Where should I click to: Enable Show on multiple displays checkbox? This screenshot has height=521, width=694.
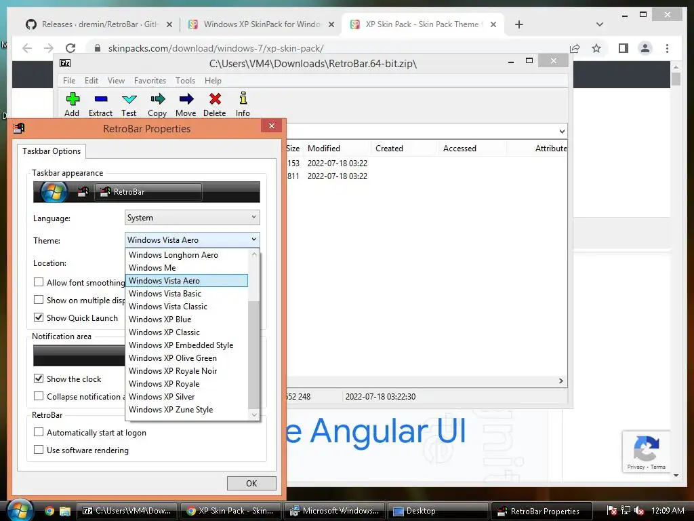39,300
